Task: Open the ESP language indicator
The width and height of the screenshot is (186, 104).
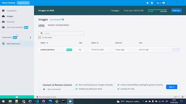Action: click(x=167, y=101)
